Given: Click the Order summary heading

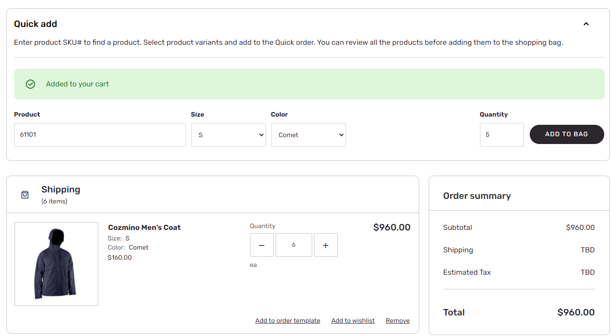Looking at the screenshot, I should [x=477, y=196].
